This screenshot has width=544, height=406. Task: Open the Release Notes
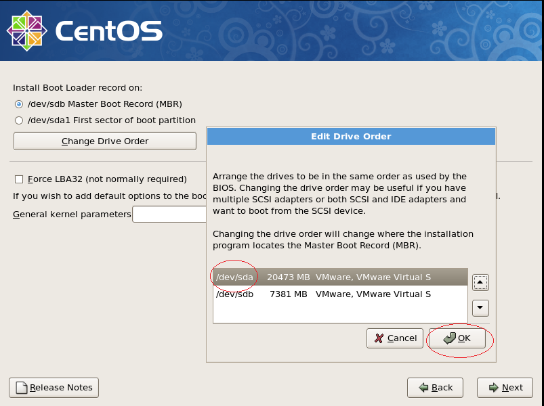pyautogui.click(x=54, y=387)
